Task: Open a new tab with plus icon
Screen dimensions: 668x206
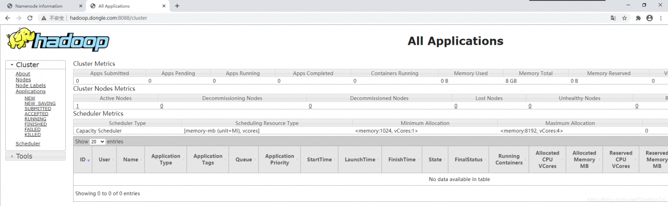Action: click(177, 6)
